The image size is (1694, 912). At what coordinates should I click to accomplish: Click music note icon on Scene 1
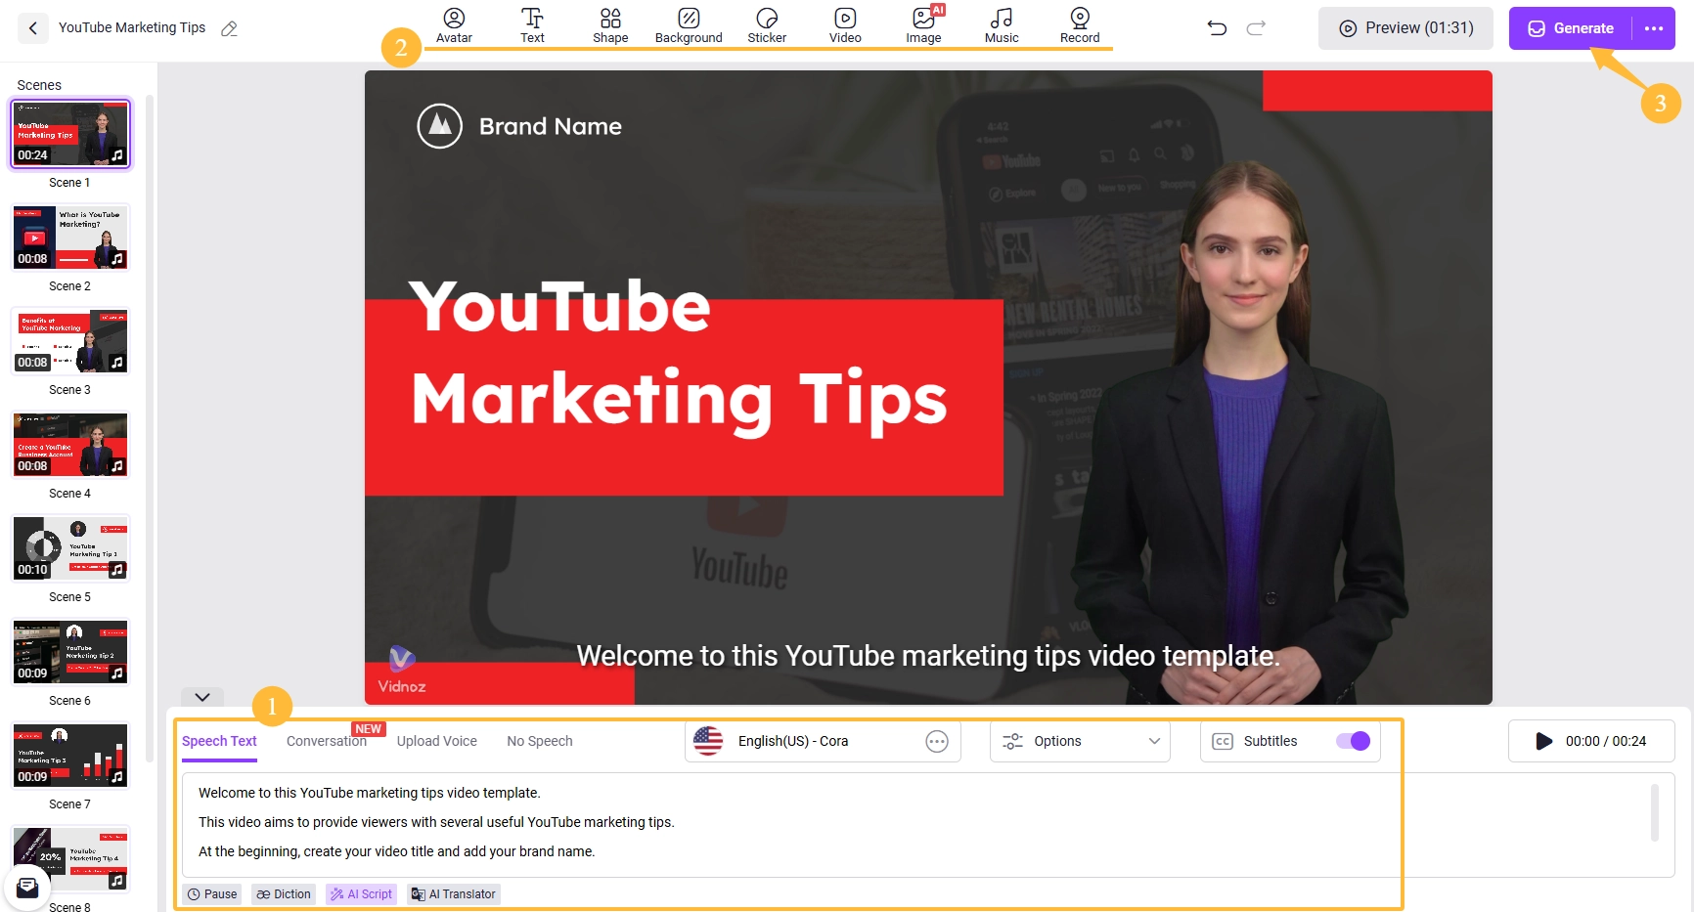[x=117, y=155]
